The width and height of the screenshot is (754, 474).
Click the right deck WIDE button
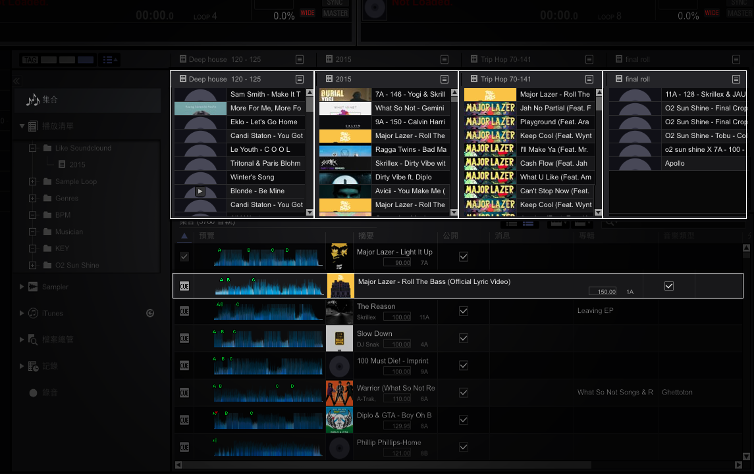click(x=712, y=13)
